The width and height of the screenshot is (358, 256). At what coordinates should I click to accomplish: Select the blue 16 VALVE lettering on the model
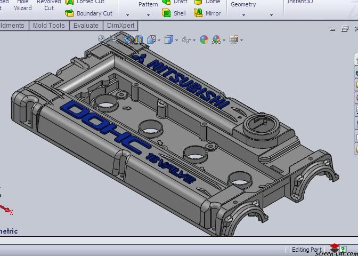coord(171,168)
